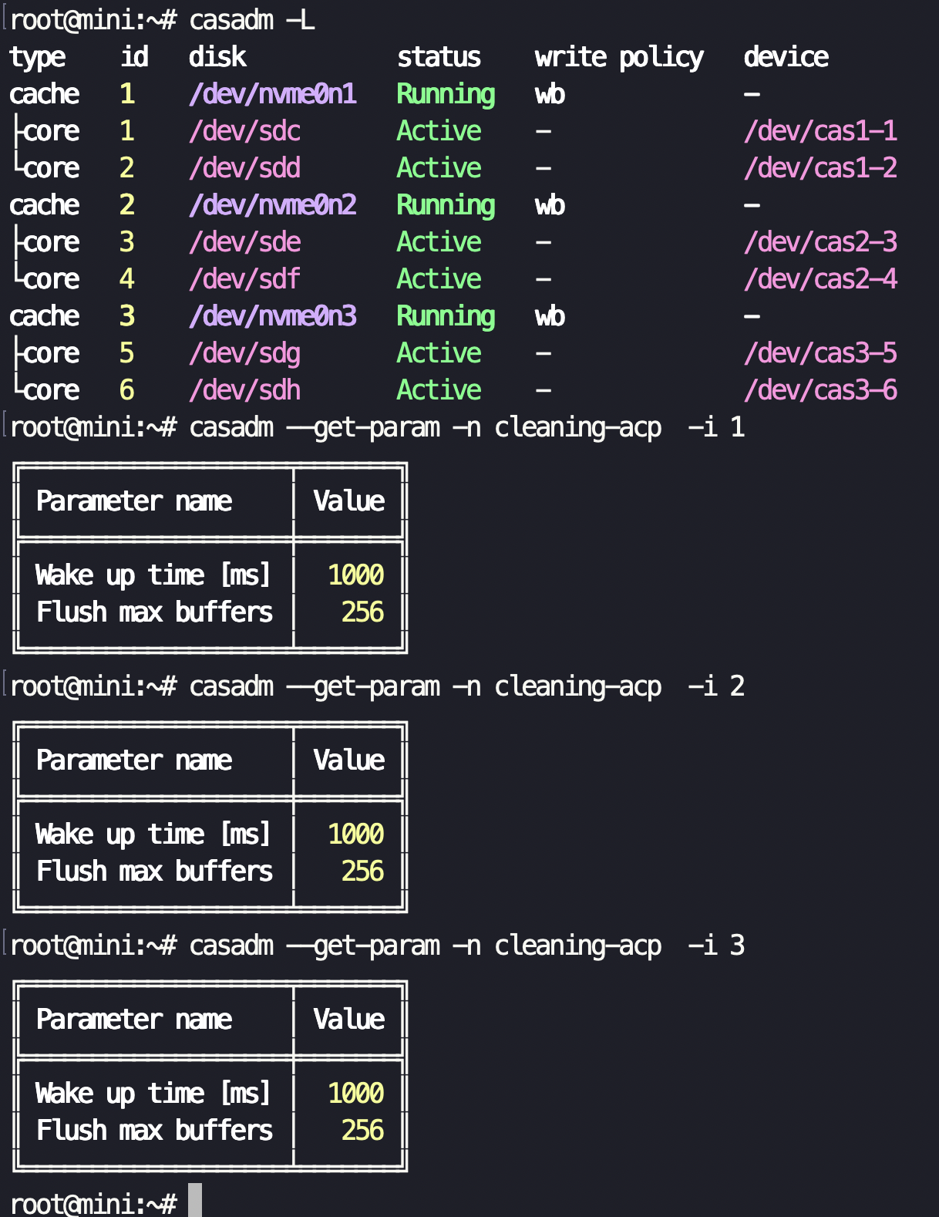Click the first 'casadm -L' command text
This screenshot has width=939, height=1217.
coord(252,20)
